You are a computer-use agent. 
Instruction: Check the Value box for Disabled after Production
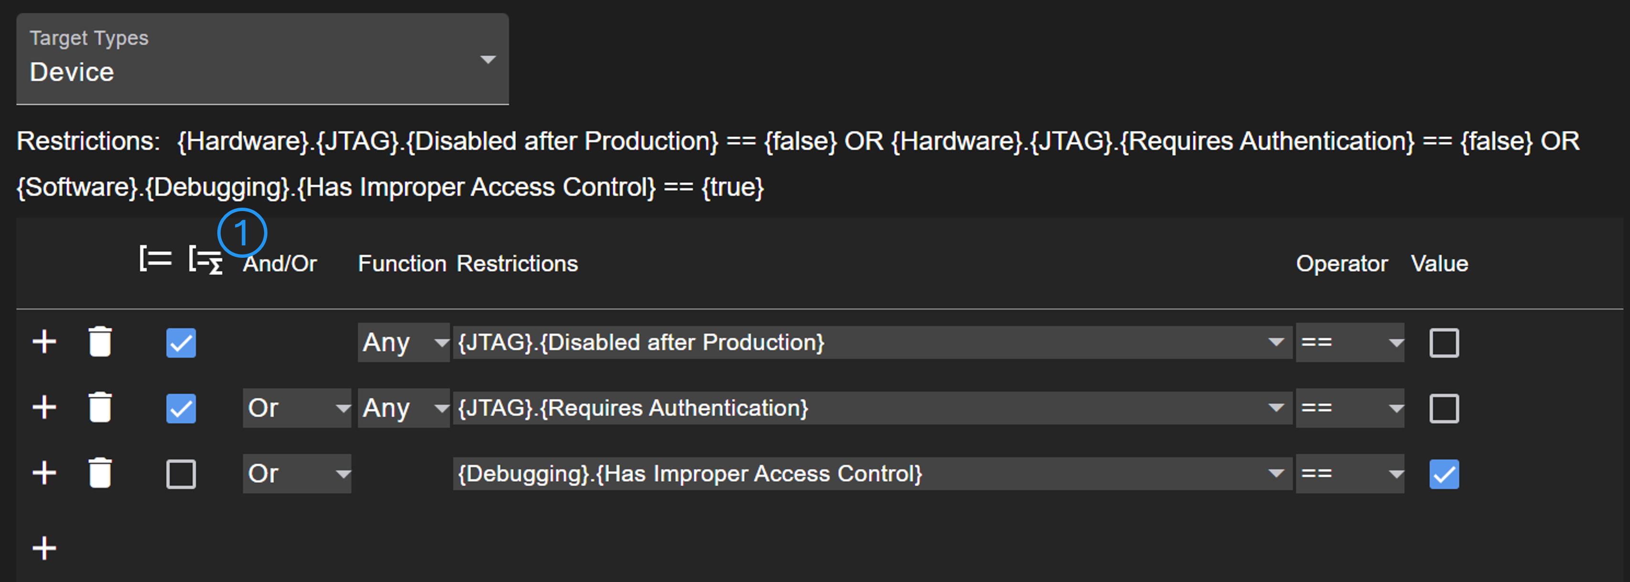(x=1444, y=343)
